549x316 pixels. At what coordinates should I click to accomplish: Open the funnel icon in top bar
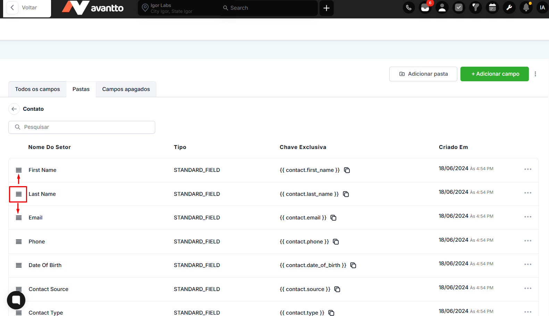click(475, 8)
